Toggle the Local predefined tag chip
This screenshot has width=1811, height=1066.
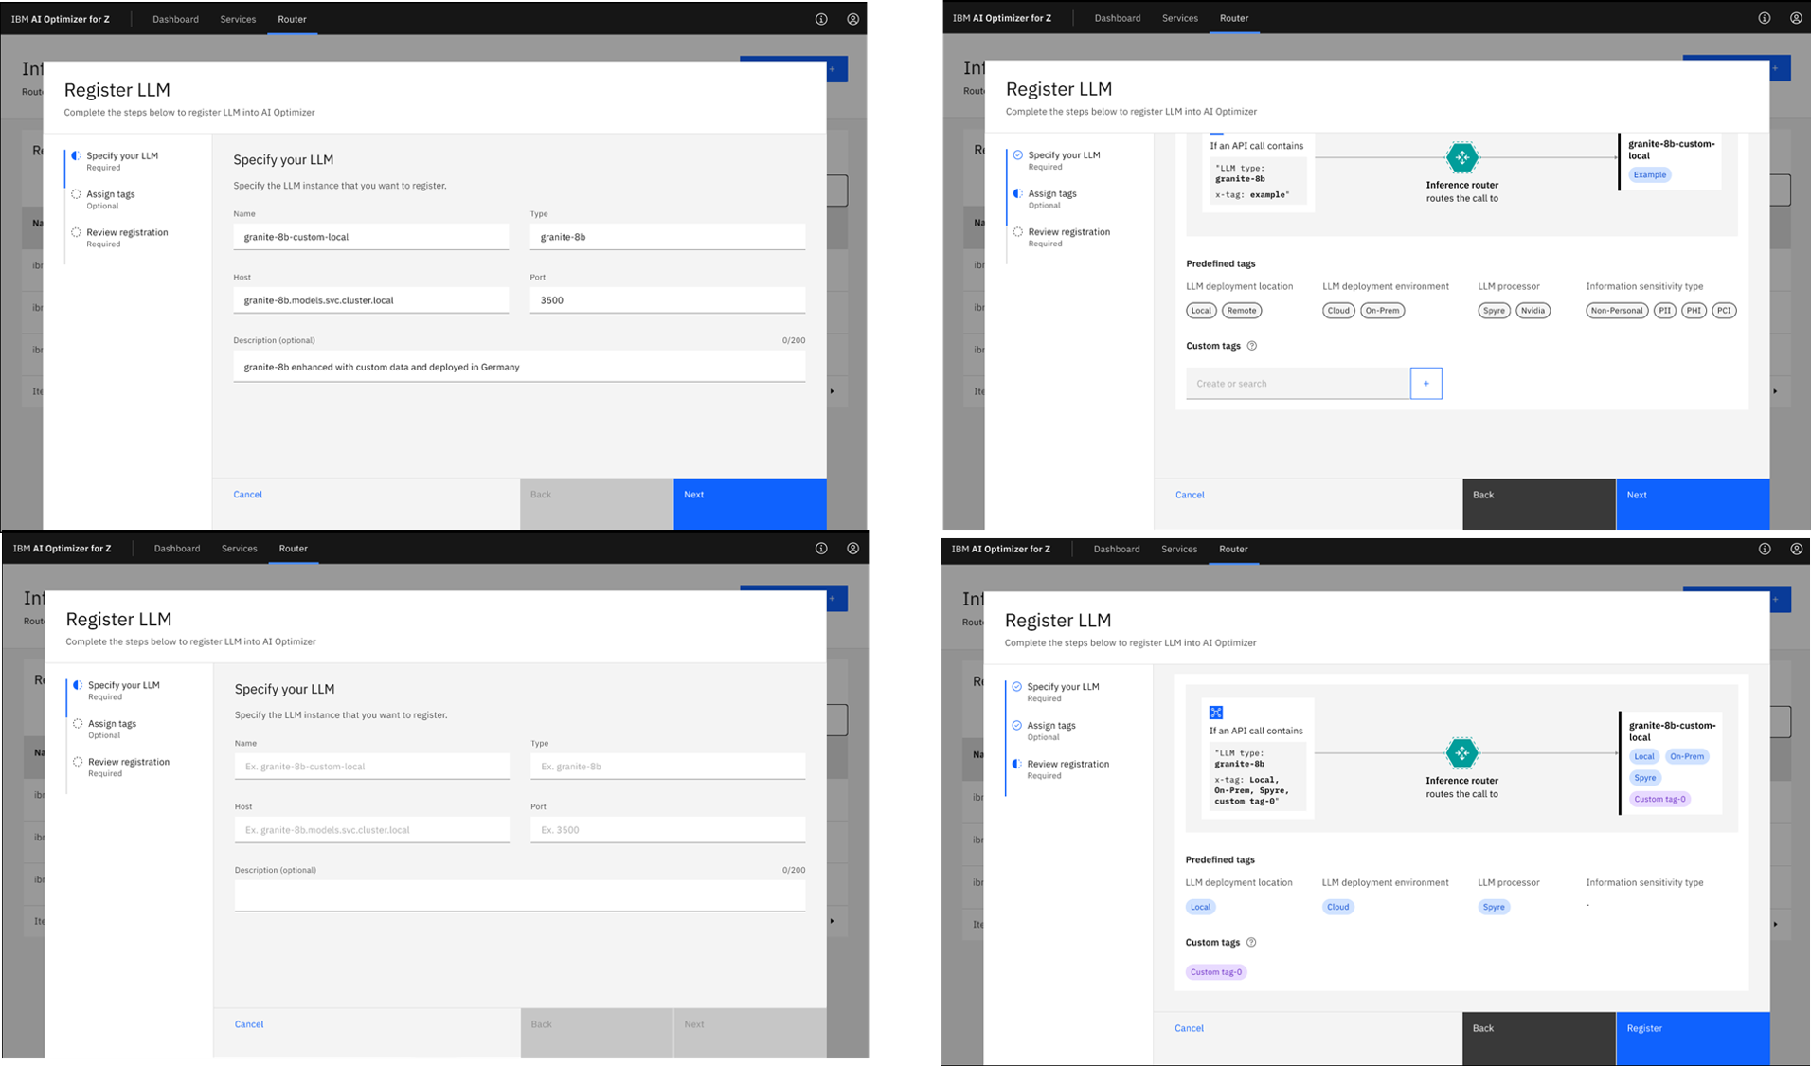(1201, 311)
